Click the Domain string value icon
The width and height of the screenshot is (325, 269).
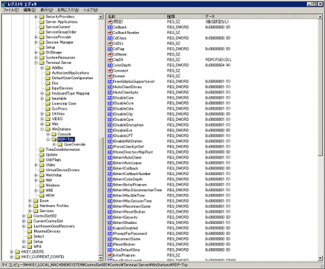click(x=110, y=76)
